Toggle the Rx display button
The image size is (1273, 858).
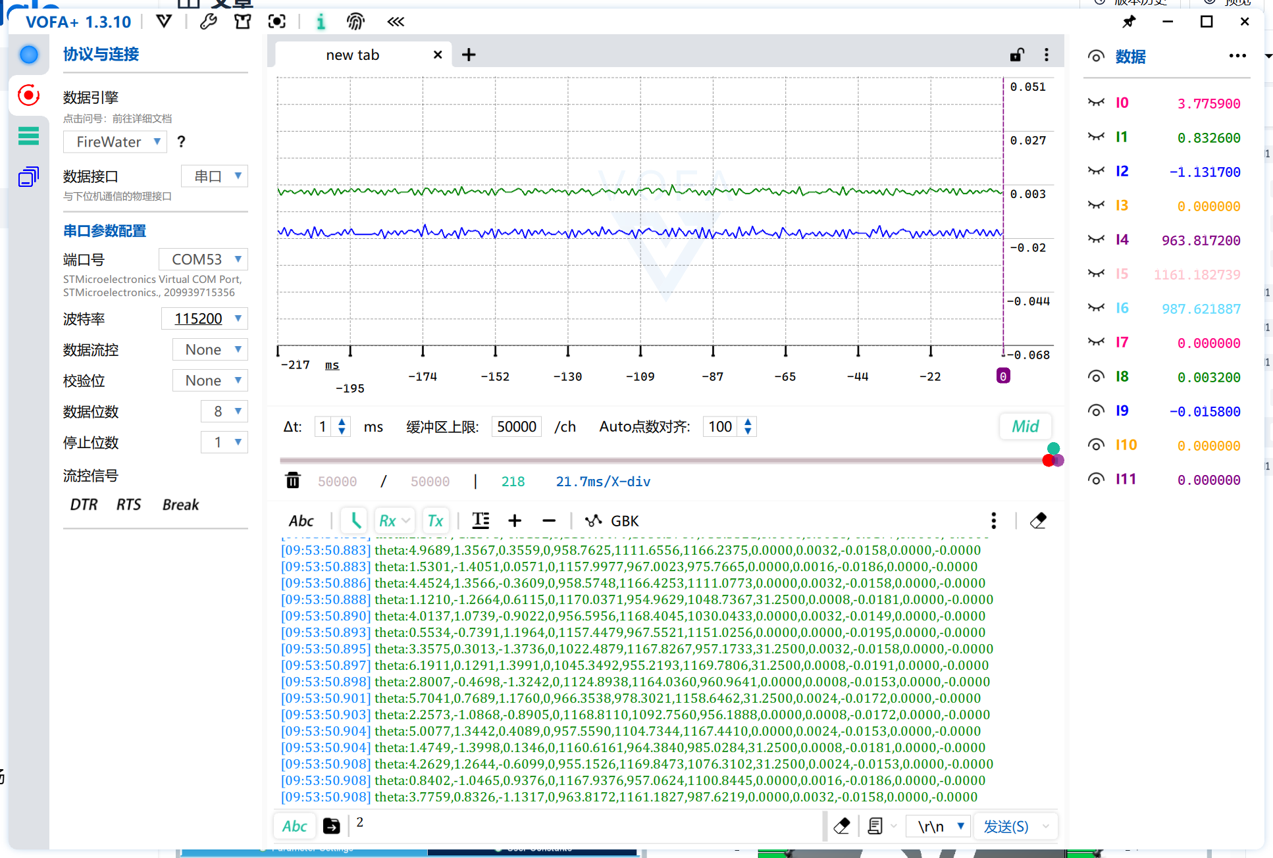tap(388, 520)
